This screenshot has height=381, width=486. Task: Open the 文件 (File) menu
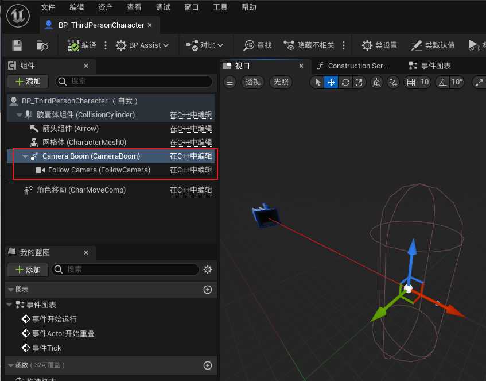49,7
